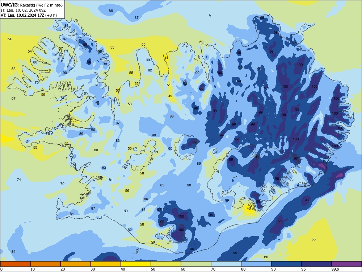The image size is (362, 272).
Task: Click the humidity value '49' on the map
Action: 170,96
